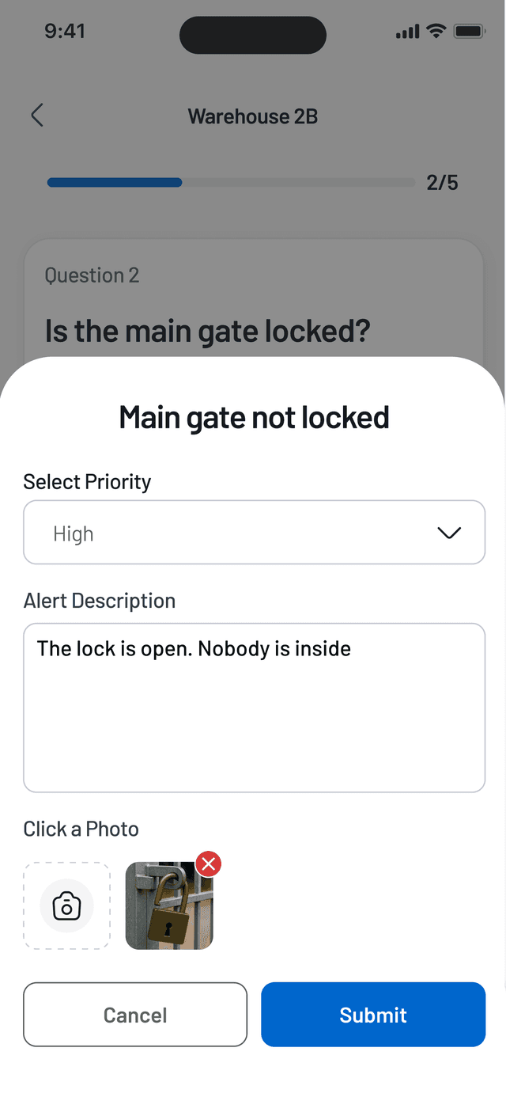Click the blue question progress bar

tap(115, 183)
